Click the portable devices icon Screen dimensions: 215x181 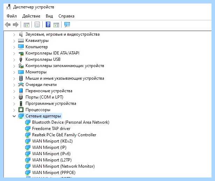21,91
